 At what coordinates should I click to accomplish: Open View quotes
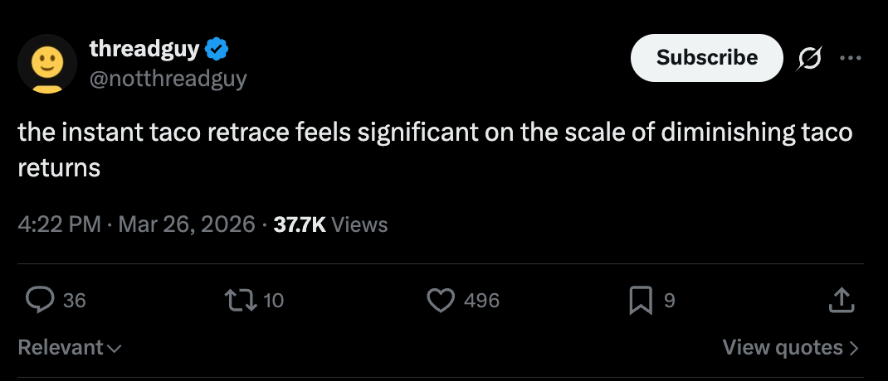pos(789,347)
